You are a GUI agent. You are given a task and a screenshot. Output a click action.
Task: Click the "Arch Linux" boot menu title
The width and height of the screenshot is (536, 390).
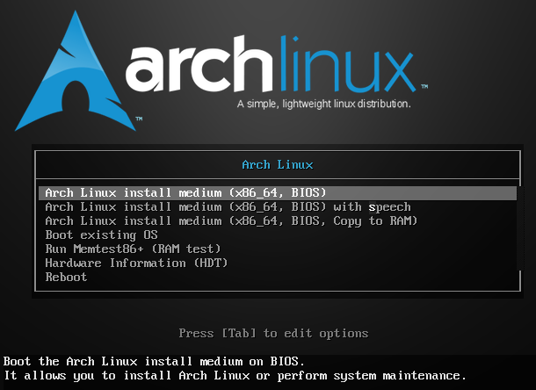277,164
